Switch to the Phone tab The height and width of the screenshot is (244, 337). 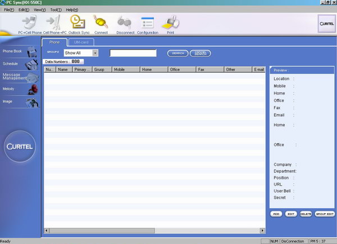coord(54,42)
